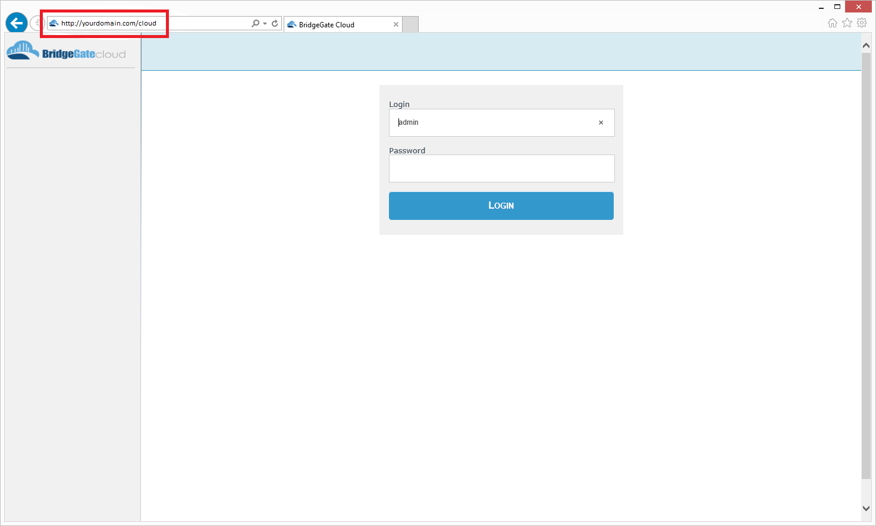Click the browser Forward arrow button

pos(37,23)
